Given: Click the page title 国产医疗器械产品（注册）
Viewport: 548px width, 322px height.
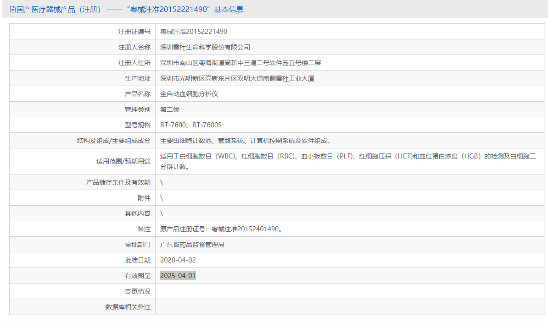Looking at the screenshot, I should (x=59, y=10).
